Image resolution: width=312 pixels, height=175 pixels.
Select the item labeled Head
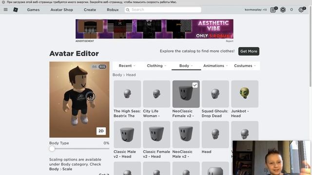[x=215, y=135]
